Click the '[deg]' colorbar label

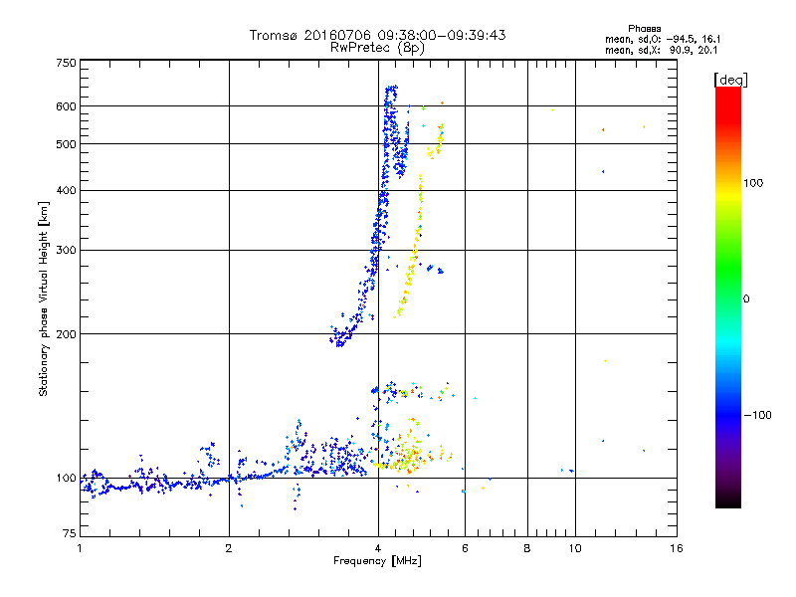click(730, 80)
